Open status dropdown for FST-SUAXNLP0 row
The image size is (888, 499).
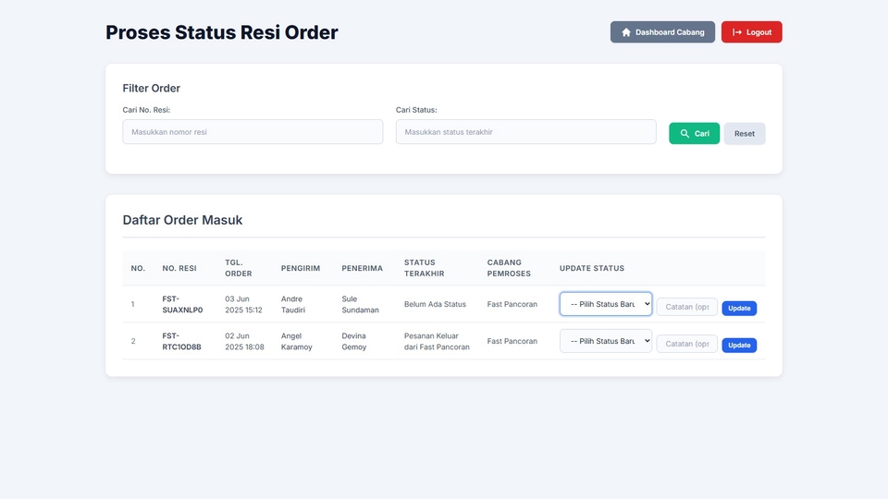(x=605, y=304)
